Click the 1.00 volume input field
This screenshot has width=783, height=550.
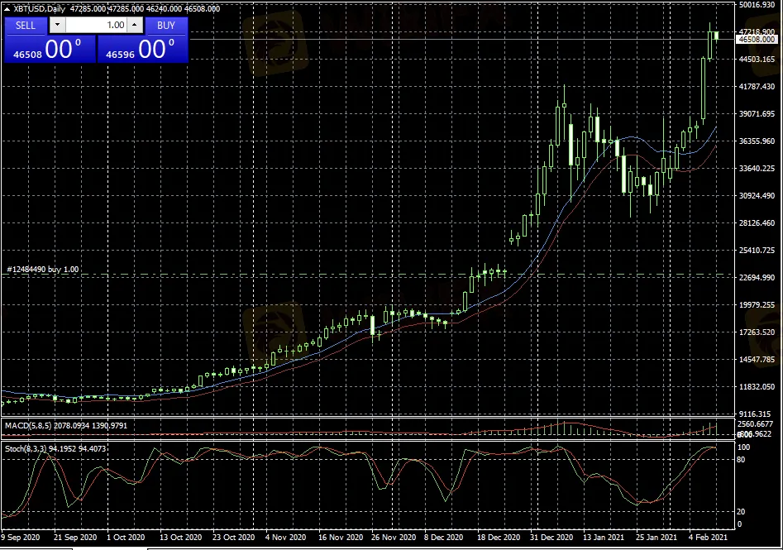[x=96, y=25]
